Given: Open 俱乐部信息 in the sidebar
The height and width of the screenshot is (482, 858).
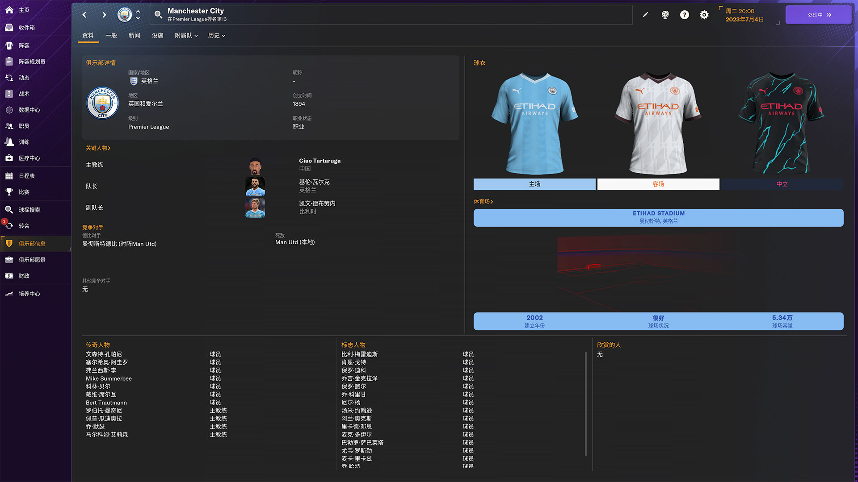Looking at the screenshot, I should (36, 244).
